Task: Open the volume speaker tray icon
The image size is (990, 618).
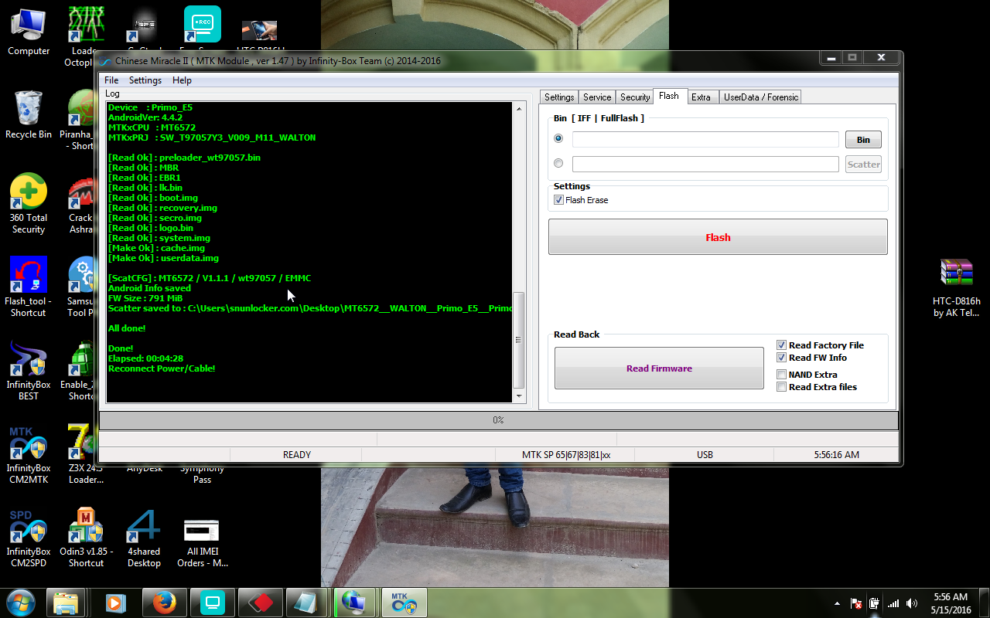Action: pos(912,603)
